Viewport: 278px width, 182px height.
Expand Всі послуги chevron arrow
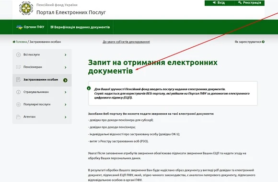click(x=65, y=55)
